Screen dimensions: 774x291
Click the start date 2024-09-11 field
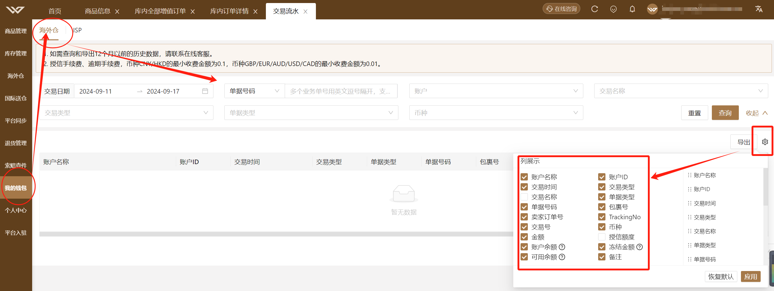95,91
